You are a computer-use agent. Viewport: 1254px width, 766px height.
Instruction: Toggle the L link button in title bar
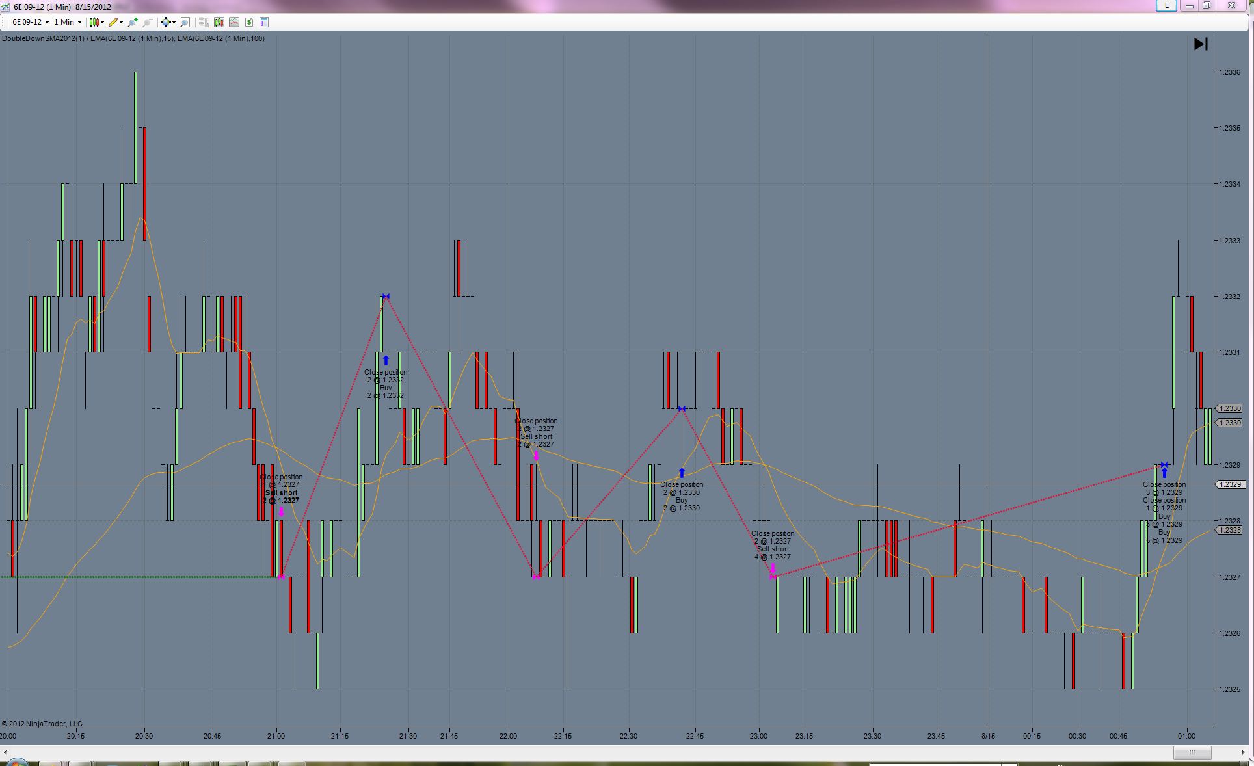point(1166,6)
